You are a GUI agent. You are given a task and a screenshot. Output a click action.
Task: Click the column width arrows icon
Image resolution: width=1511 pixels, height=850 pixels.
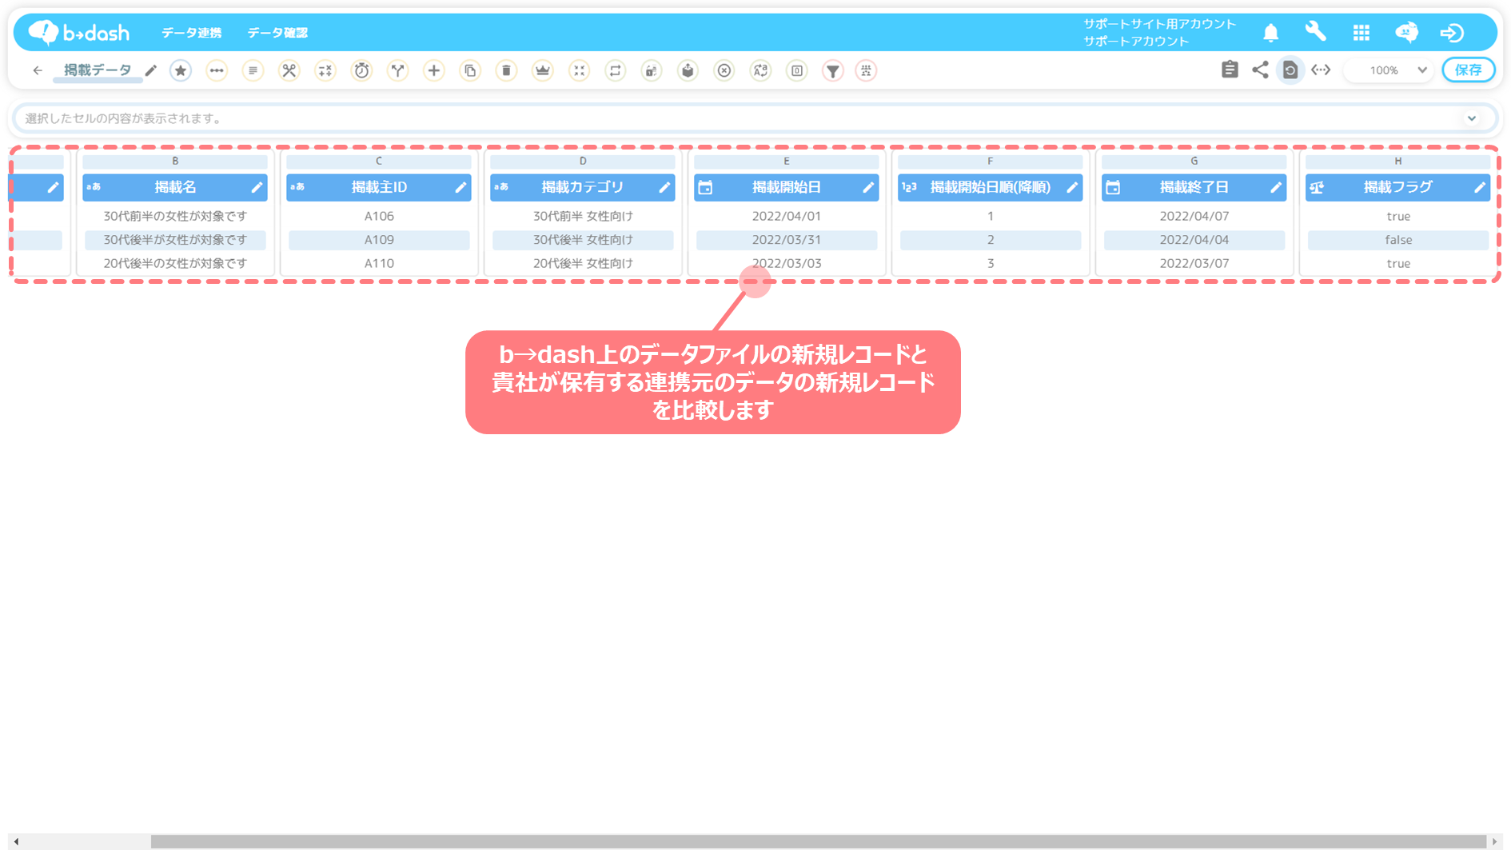(x=1321, y=70)
